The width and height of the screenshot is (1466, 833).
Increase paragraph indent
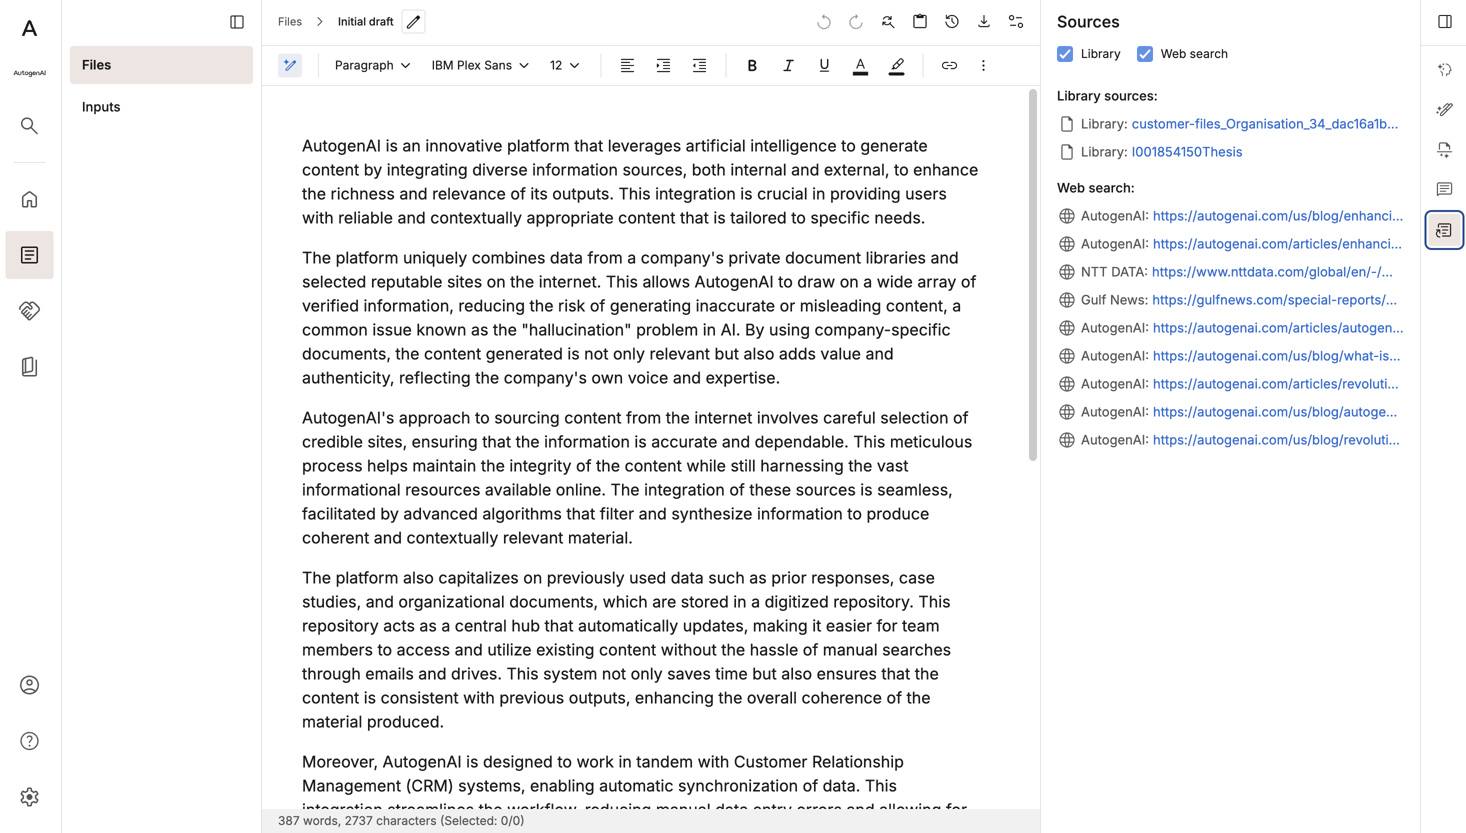coord(663,65)
